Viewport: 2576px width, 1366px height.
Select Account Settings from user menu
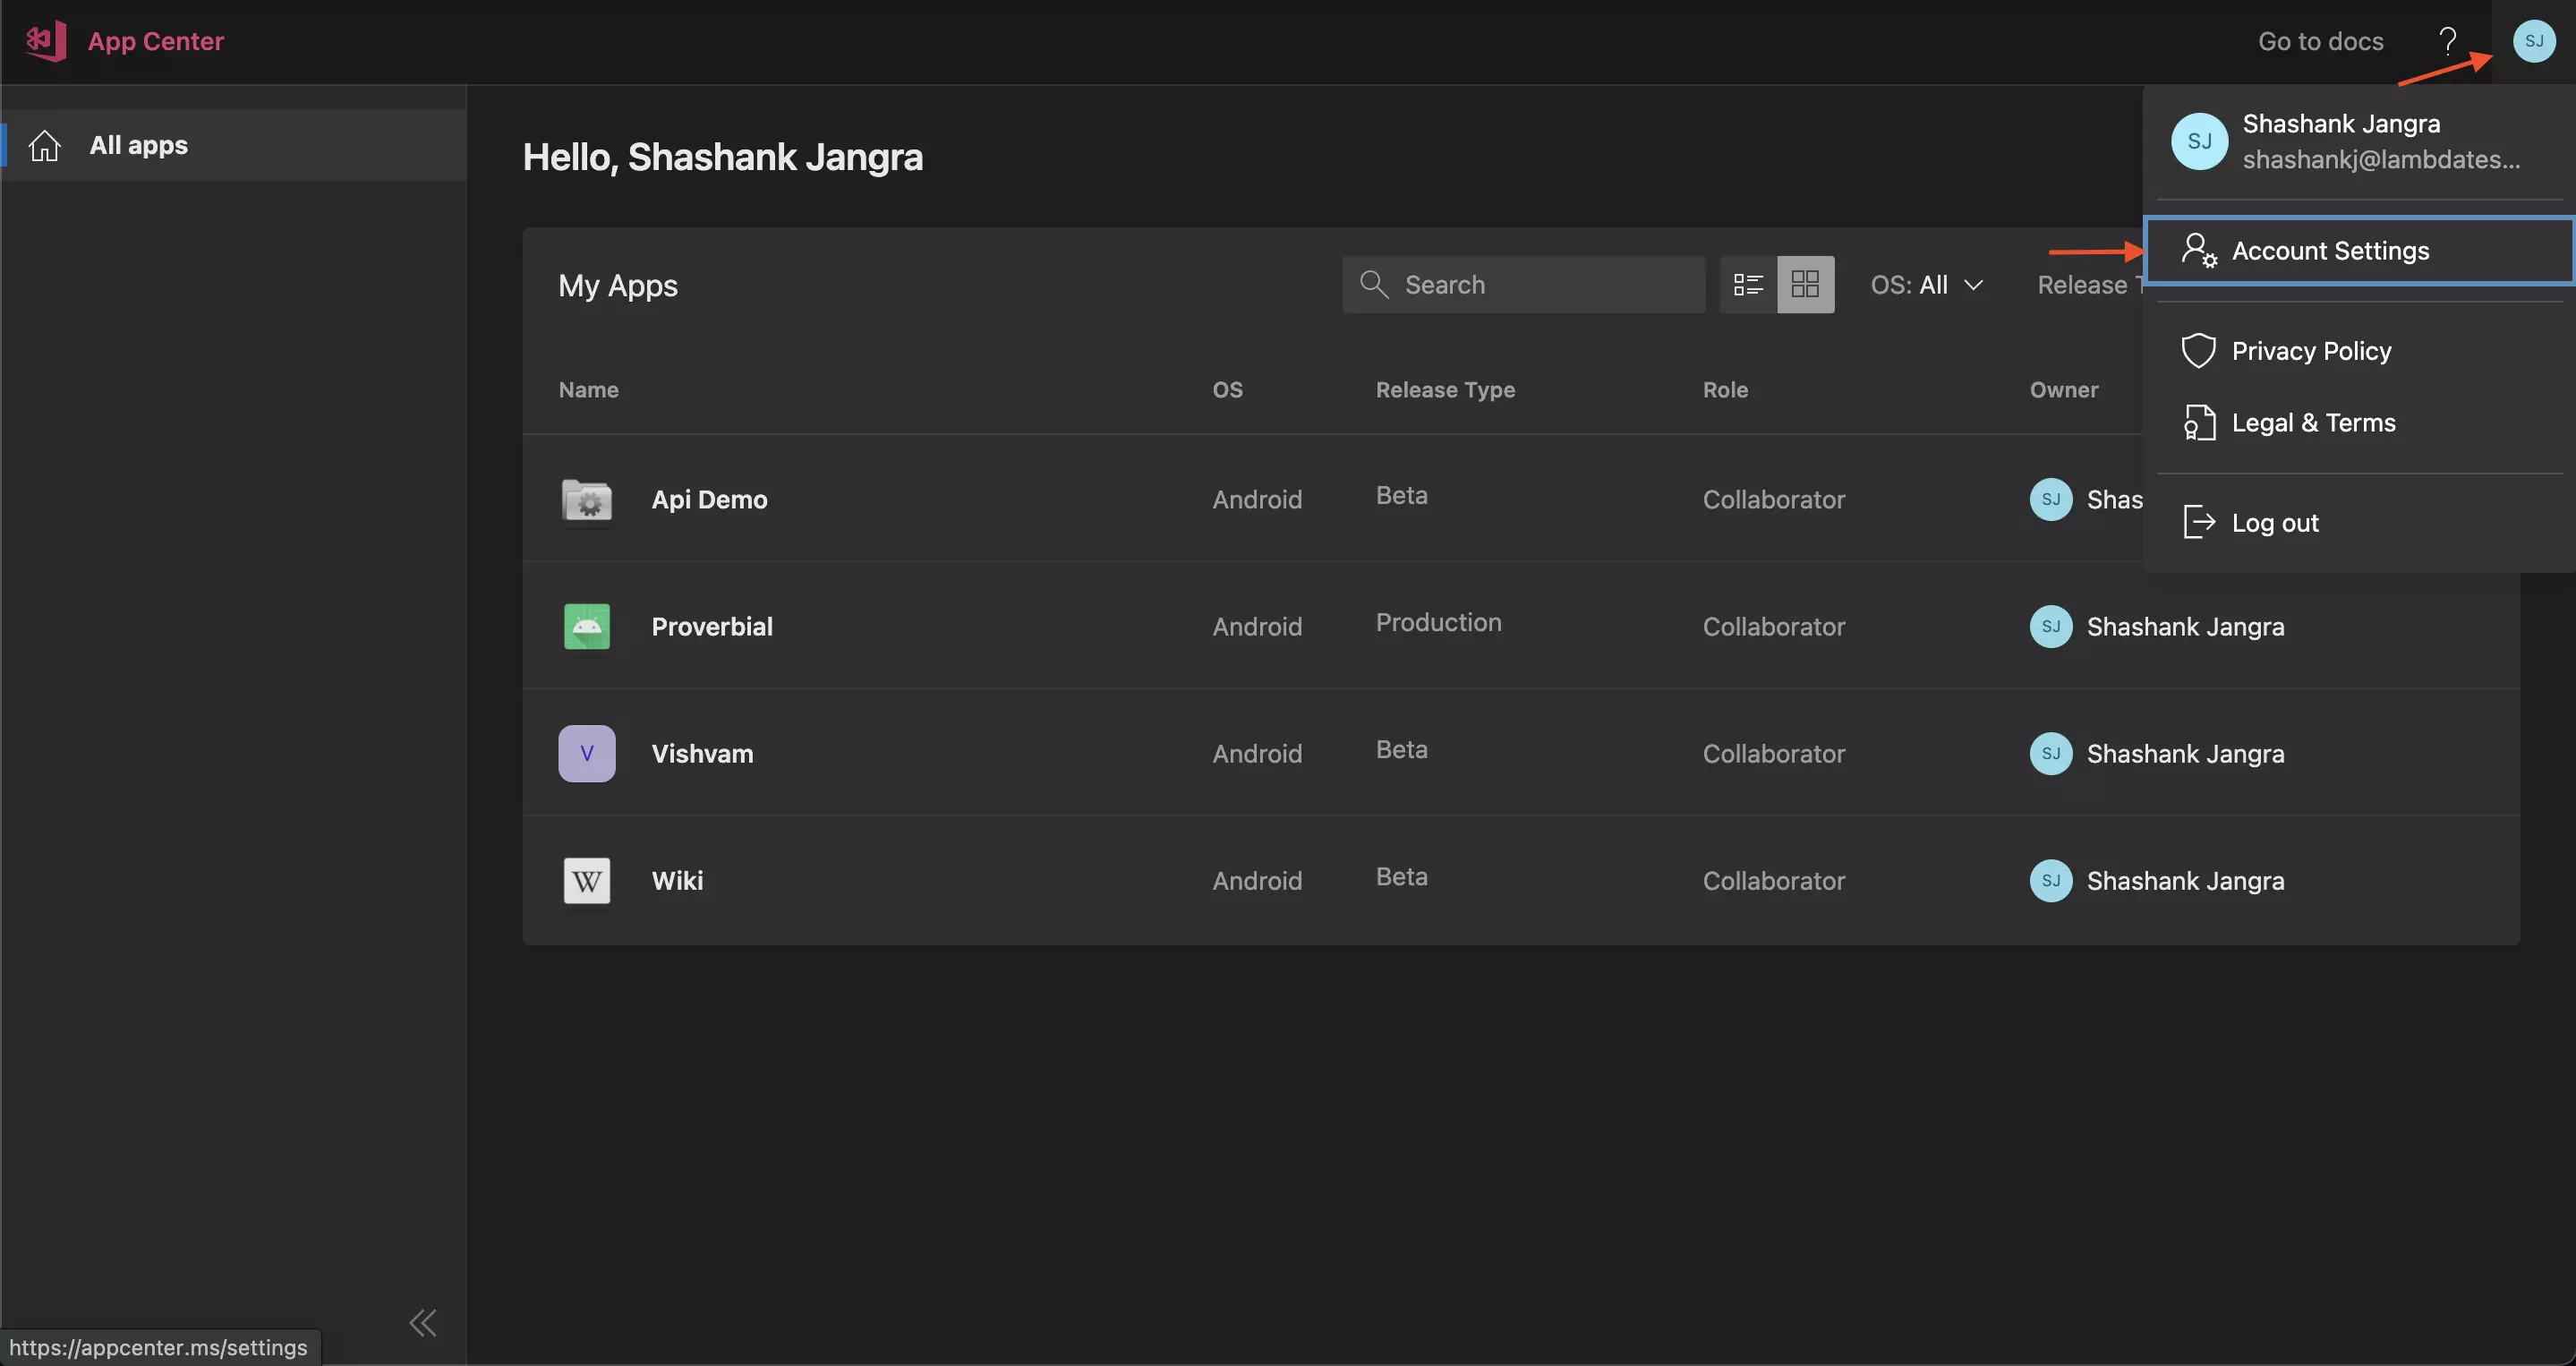[2329, 251]
